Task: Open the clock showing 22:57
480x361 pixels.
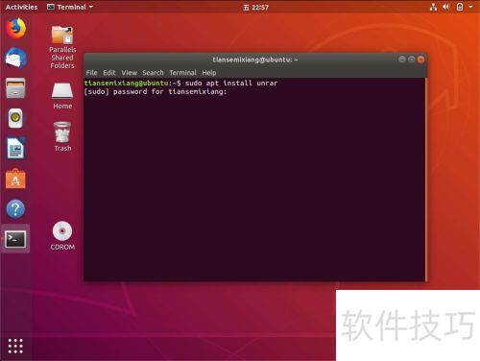Action: tap(255, 8)
